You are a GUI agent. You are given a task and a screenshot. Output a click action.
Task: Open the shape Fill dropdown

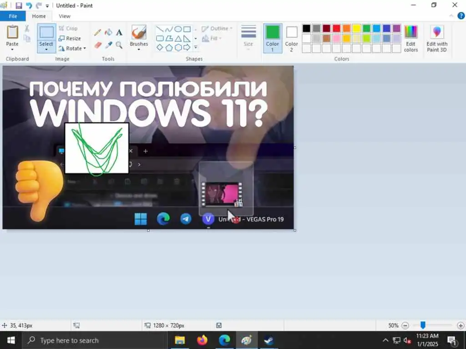tap(212, 38)
